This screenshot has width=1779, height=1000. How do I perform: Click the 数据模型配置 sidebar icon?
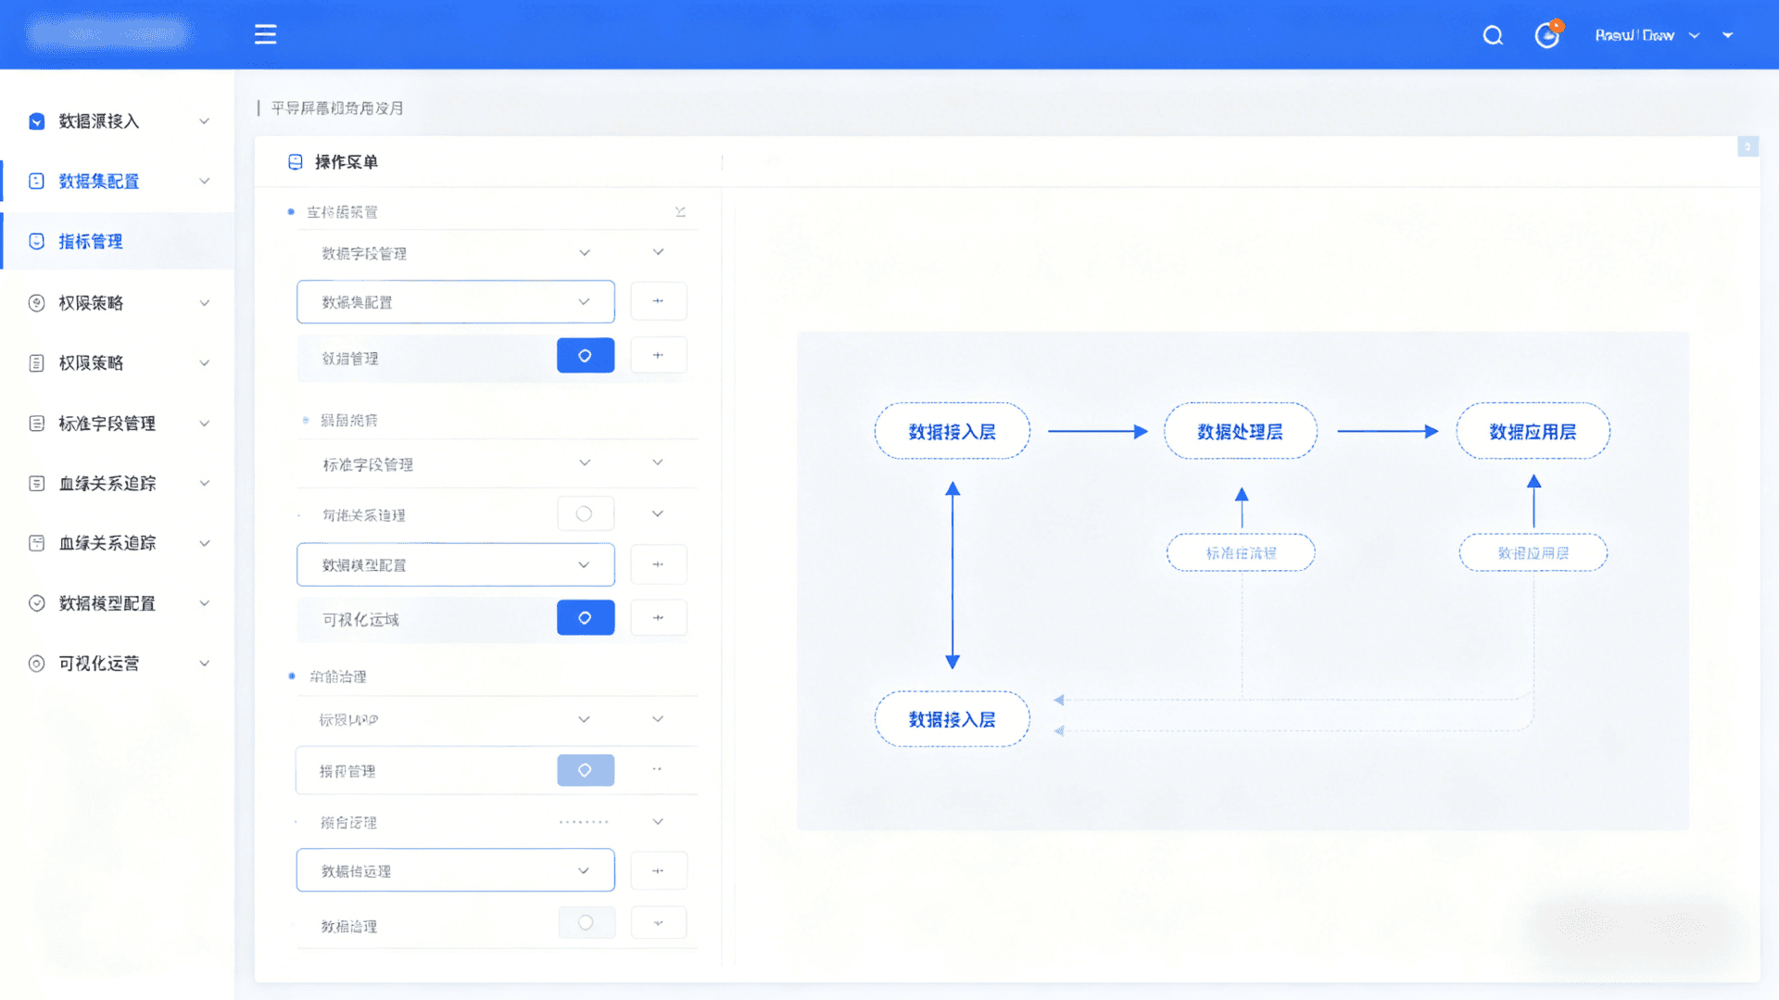click(36, 603)
